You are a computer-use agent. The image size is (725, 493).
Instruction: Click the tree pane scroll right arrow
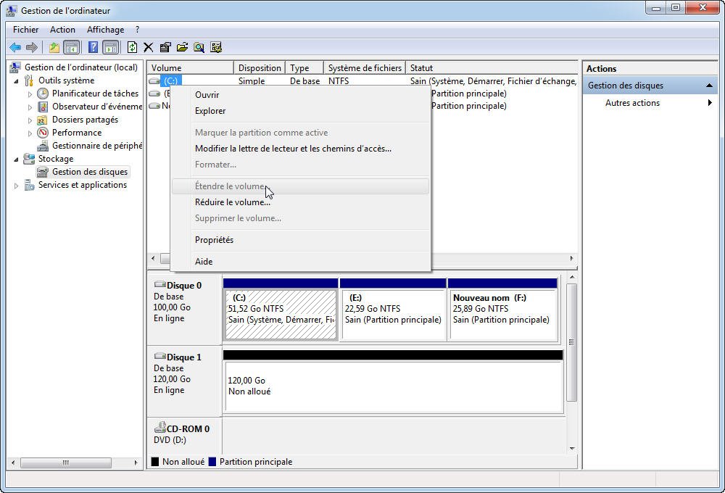[x=136, y=463]
